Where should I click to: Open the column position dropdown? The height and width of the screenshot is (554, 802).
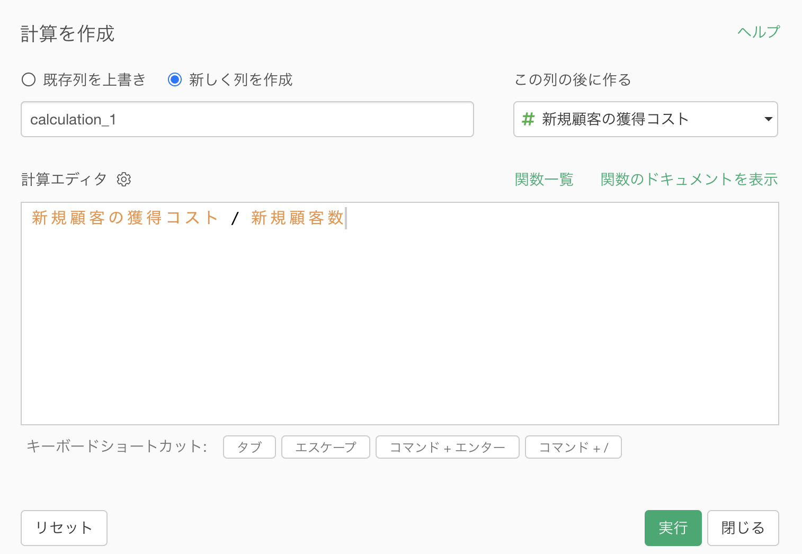coord(645,119)
